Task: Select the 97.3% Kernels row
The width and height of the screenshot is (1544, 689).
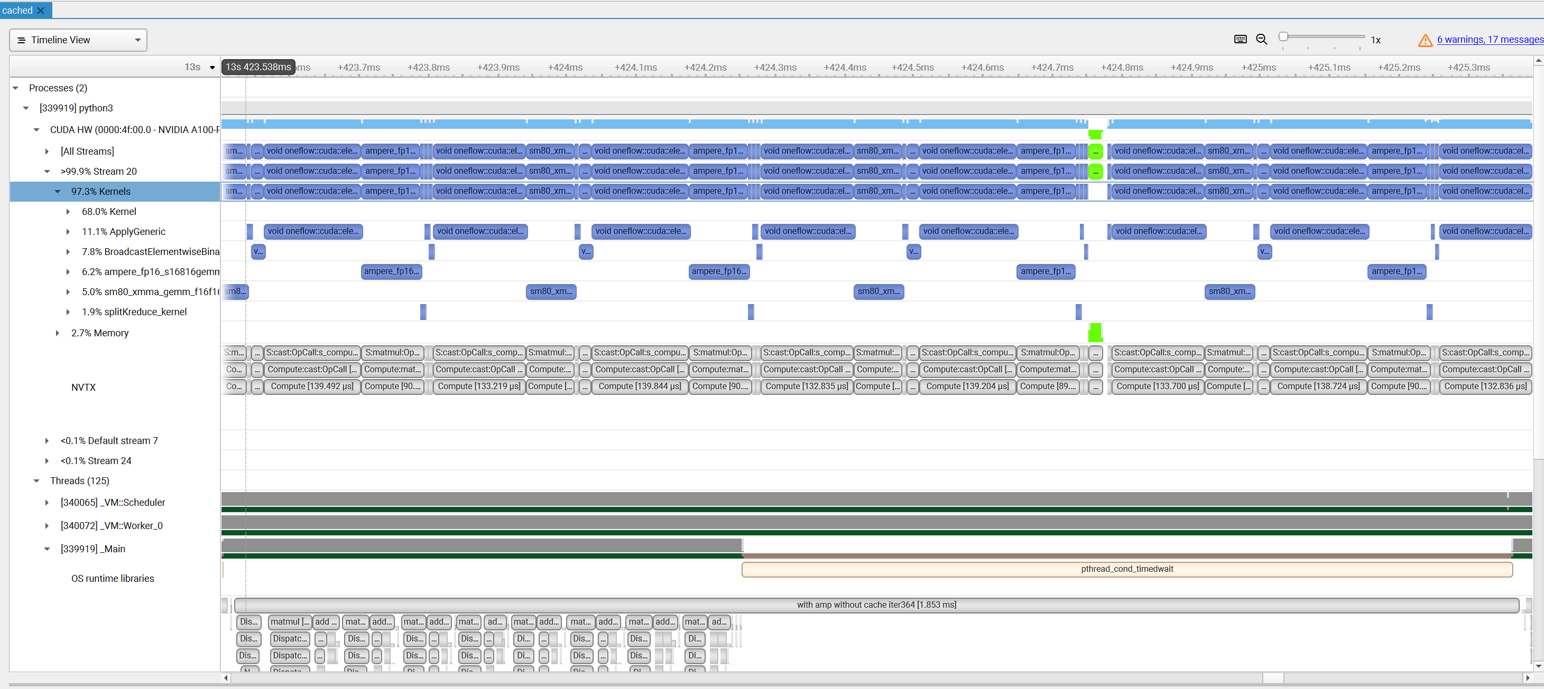Action: (100, 192)
